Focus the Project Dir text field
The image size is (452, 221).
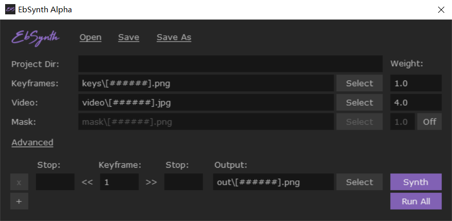(230, 64)
